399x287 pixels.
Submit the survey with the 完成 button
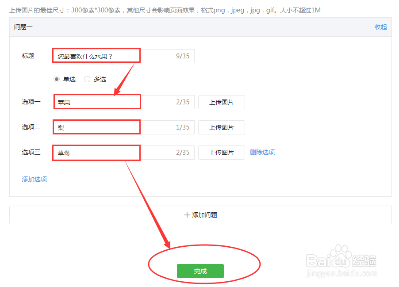coord(200,271)
